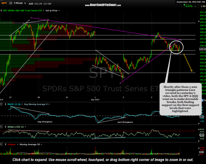This screenshot has width=206, height=164.
Task: Click the green 0.07% change value
Action: pyautogui.click(x=189, y=6)
